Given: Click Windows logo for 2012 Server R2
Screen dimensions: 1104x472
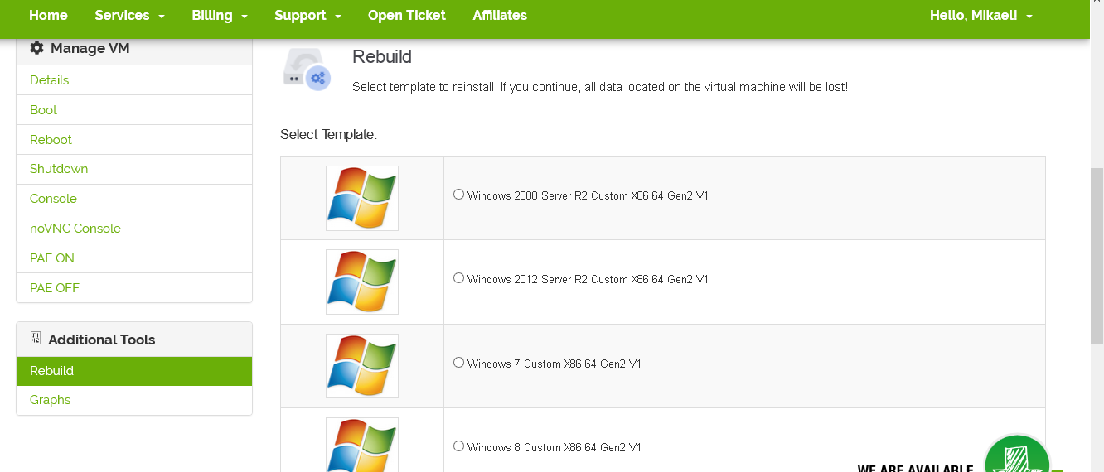Looking at the screenshot, I should [362, 282].
